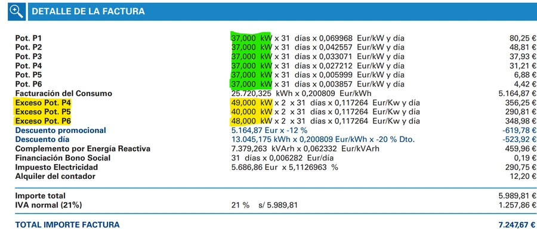Select the DETALLE DE LA FACTURA header text

click(88, 12)
